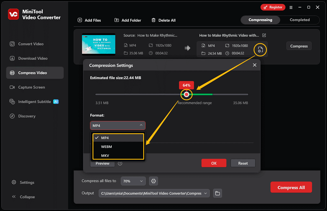Select the MP4 checked format entry
This screenshot has width=327, height=211.
pyautogui.click(x=105, y=138)
